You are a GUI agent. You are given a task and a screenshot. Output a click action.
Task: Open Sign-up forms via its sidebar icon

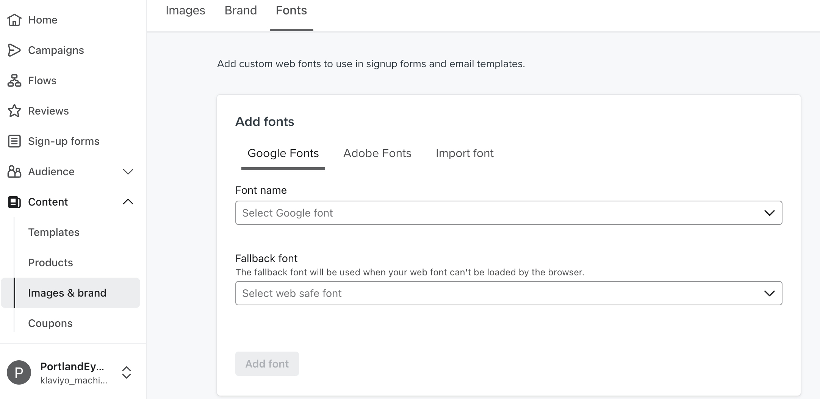point(14,141)
